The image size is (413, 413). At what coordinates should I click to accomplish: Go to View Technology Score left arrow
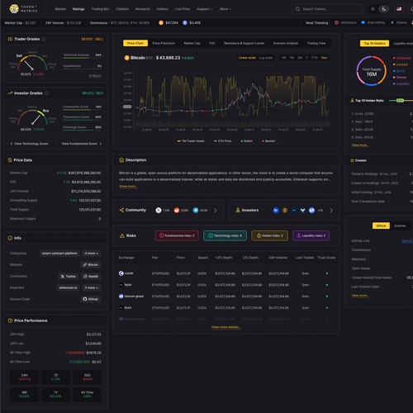tap(12, 144)
